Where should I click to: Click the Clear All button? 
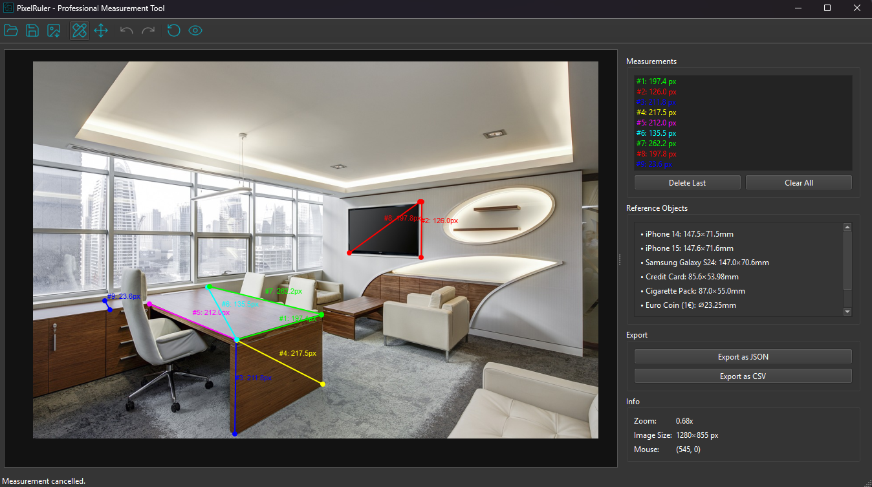798,182
